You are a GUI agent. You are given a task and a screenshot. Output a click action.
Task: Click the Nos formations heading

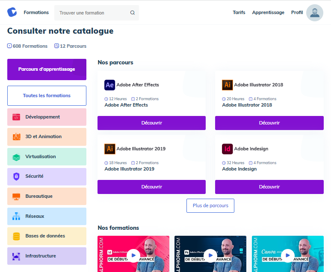tap(118, 228)
